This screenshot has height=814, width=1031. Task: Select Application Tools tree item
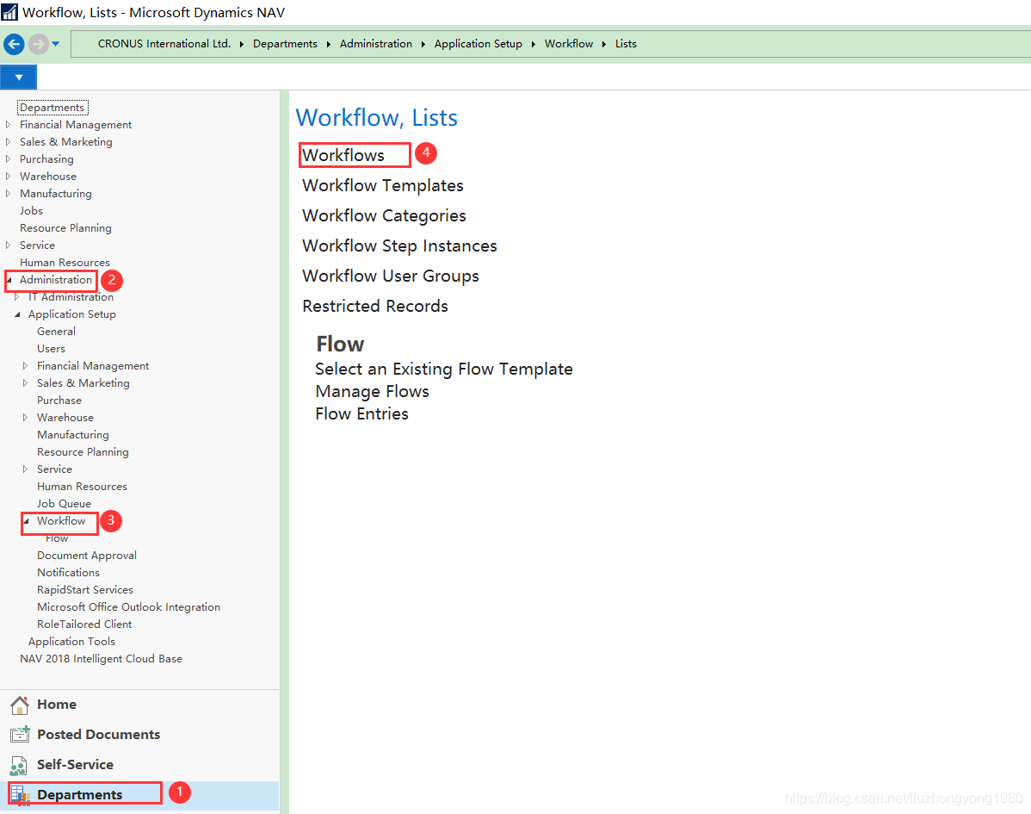coord(71,641)
